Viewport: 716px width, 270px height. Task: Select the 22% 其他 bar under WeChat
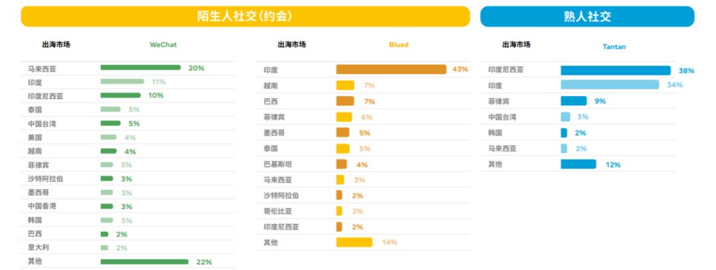[146, 262]
